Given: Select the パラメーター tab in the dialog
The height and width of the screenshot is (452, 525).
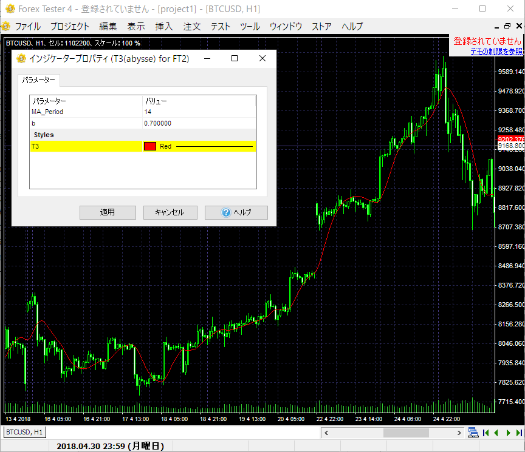Looking at the screenshot, I should click(38, 80).
